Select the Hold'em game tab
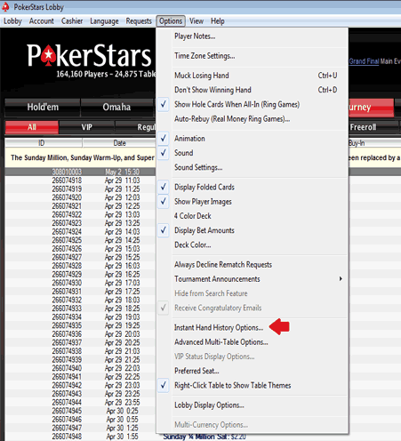The image size is (401, 441). point(43,108)
